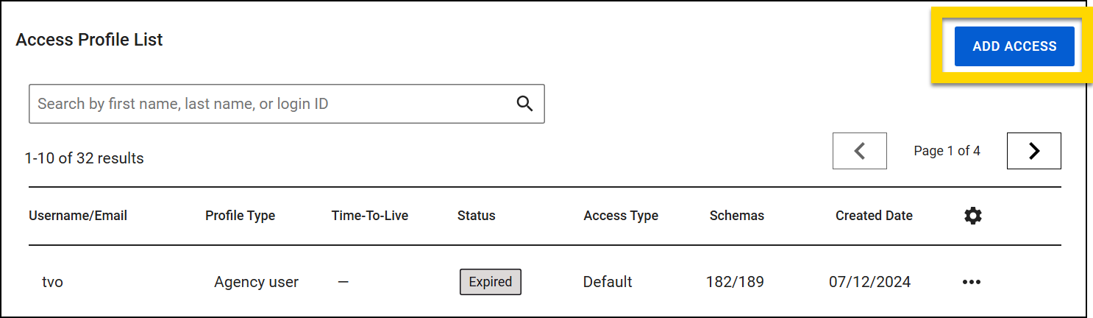The width and height of the screenshot is (1093, 318).
Task: Click the Time-To-Live column header
Action: tap(370, 216)
